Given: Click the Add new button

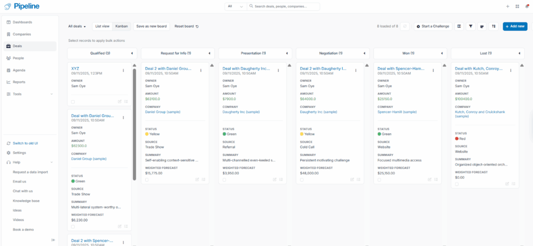Looking at the screenshot, I should (515, 26).
